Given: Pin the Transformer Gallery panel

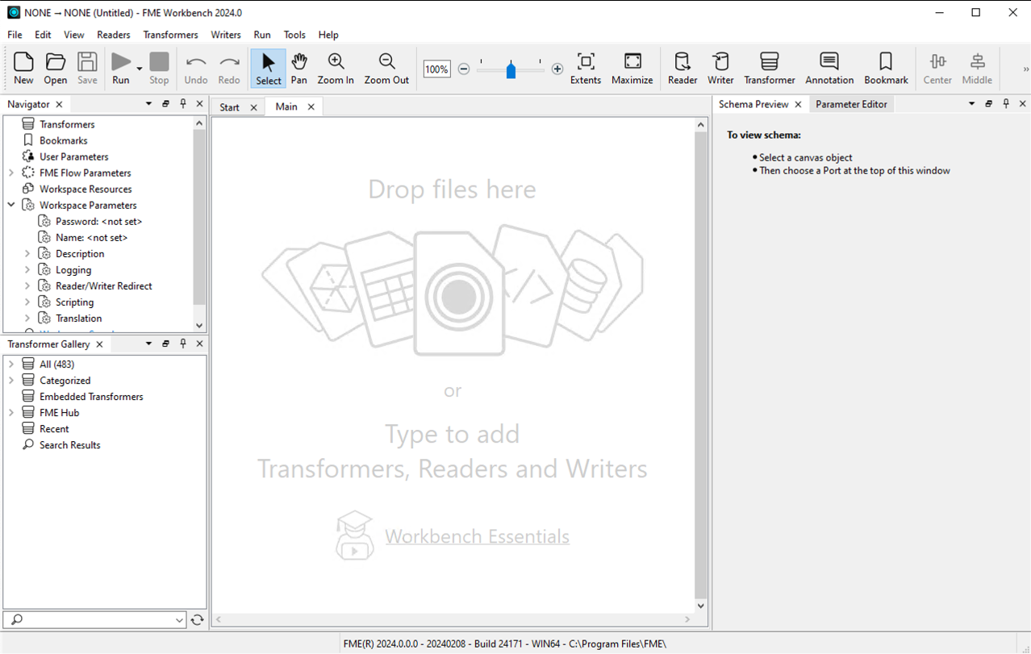Looking at the screenshot, I should coord(182,344).
